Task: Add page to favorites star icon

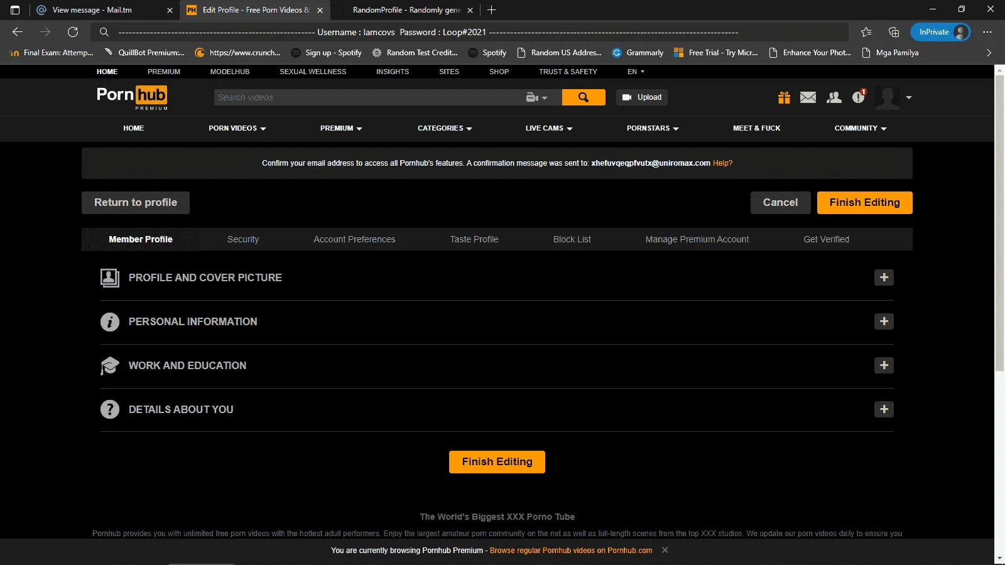Action: point(866,32)
